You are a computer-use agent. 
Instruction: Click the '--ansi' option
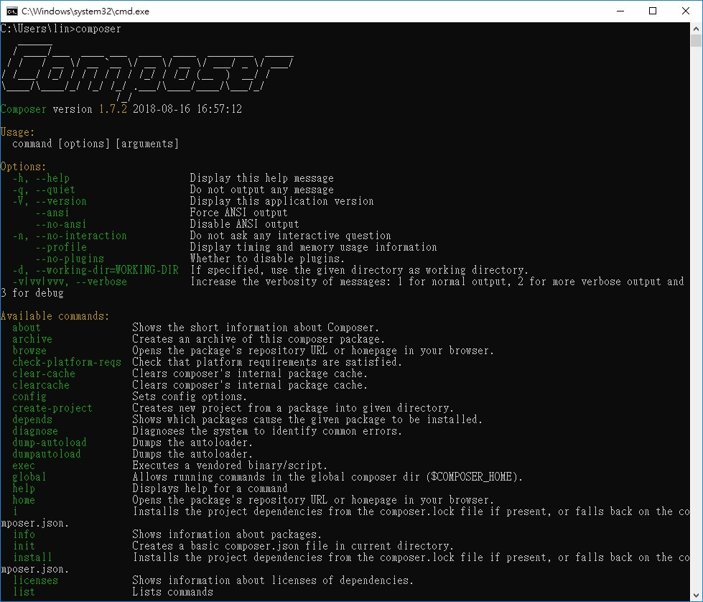(52, 213)
